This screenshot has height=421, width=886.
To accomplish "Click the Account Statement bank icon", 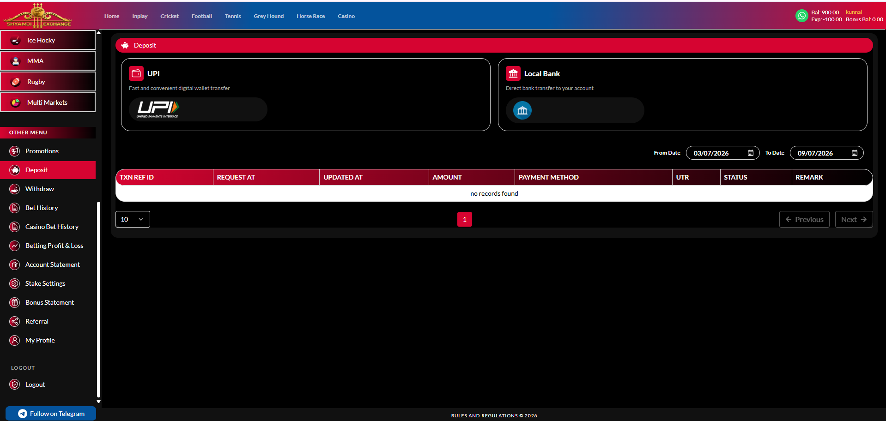I will click(x=15, y=265).
